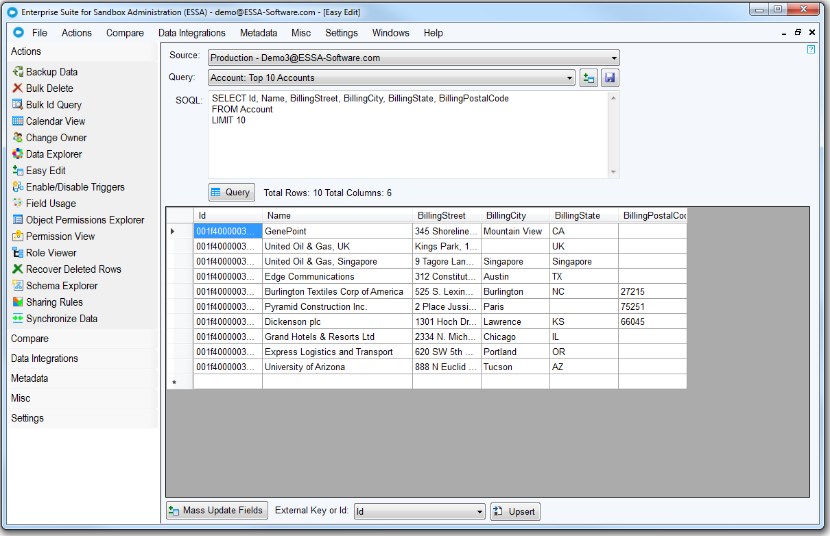Open the Schema Explorer icon

coord(18,286)
